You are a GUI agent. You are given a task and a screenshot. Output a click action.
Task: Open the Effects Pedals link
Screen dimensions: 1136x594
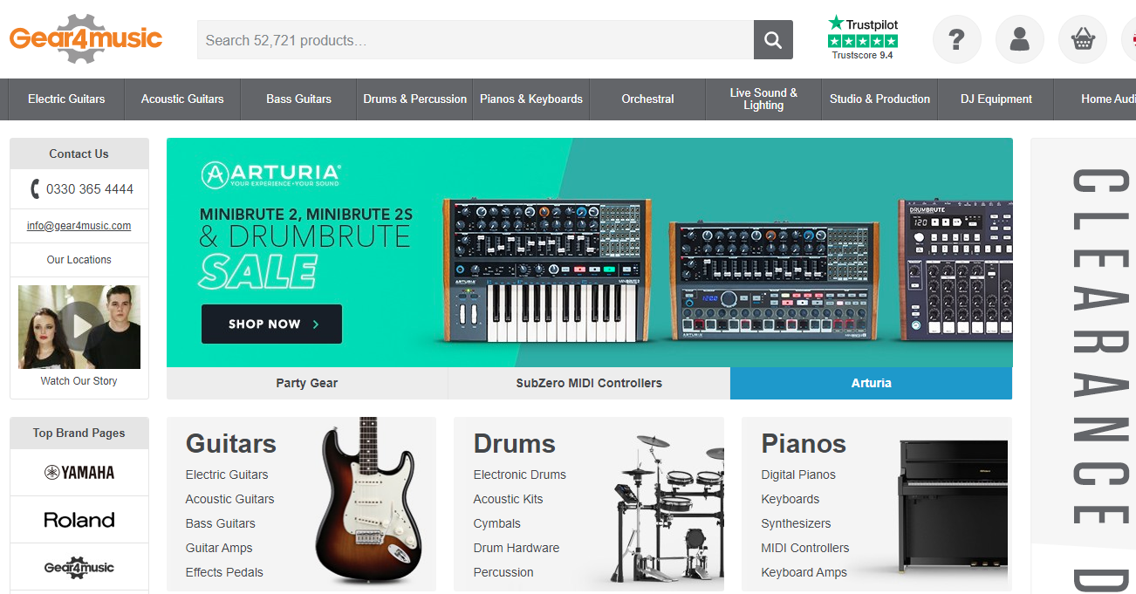point(224,572)
